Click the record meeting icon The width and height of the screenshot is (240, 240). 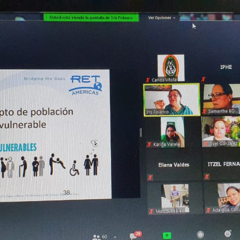point(200,235)
